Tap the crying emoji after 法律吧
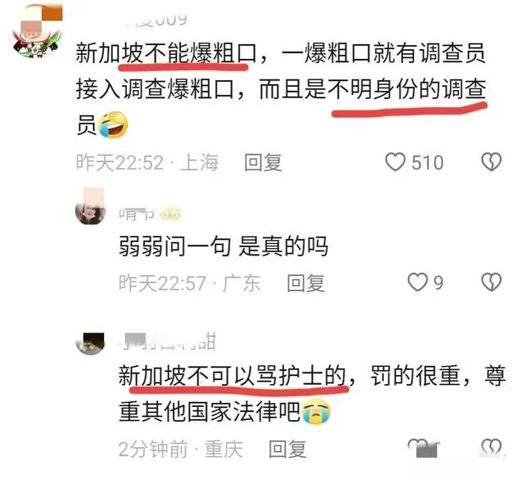This screenshot has height=479, width=524. (316, 411)
